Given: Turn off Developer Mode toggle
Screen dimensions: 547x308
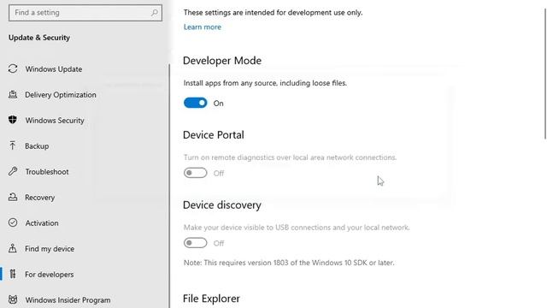Looking at the screenshot, I should point(196,103).
